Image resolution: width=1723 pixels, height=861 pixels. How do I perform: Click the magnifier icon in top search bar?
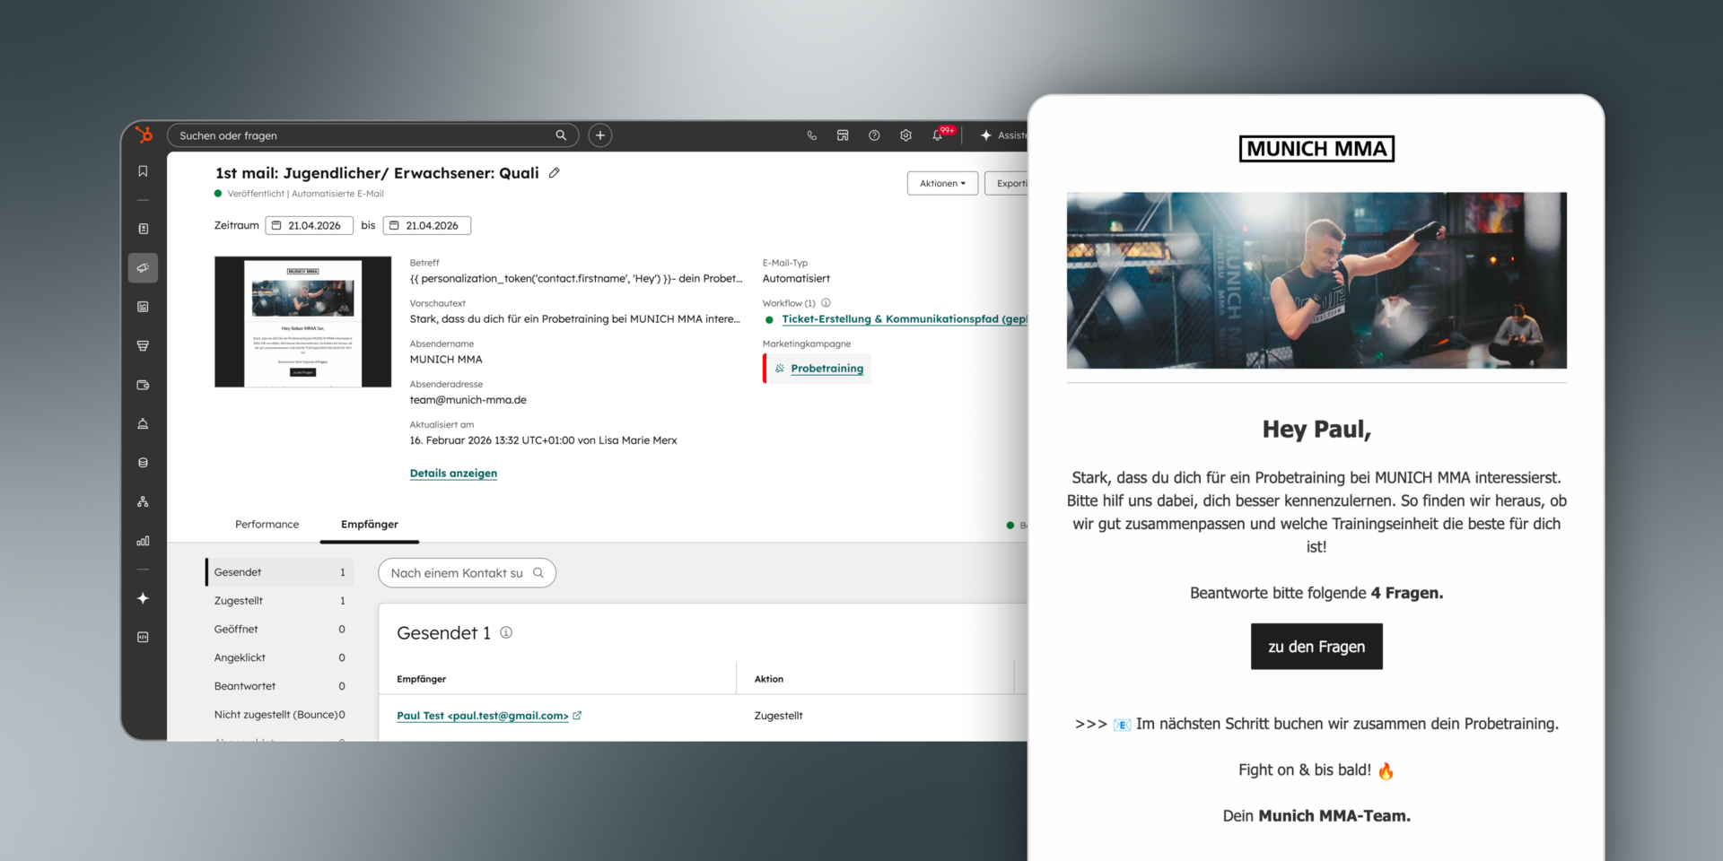(x=561, y=135)
